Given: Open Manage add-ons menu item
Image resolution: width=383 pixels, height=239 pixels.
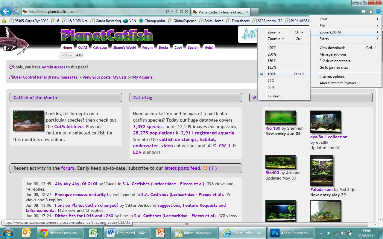Looking at the screenshot, I should 346,54.
